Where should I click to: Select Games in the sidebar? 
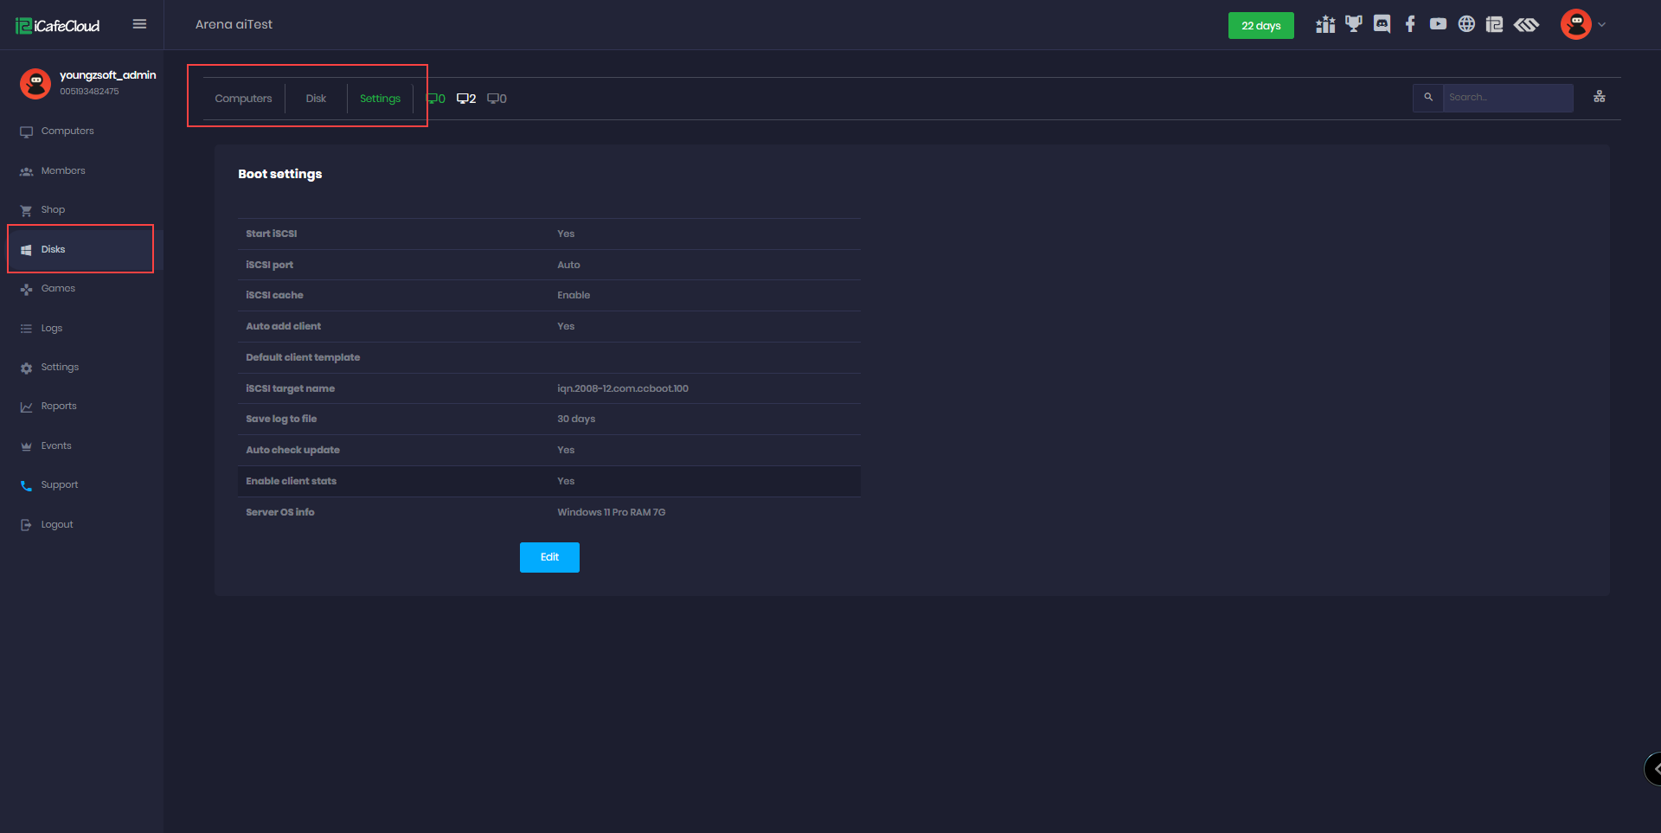point(58,288)
